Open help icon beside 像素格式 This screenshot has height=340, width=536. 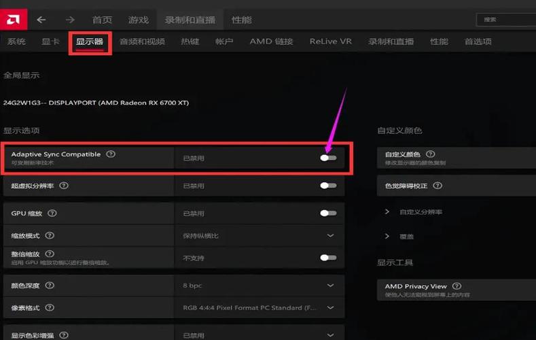(50, 307)
